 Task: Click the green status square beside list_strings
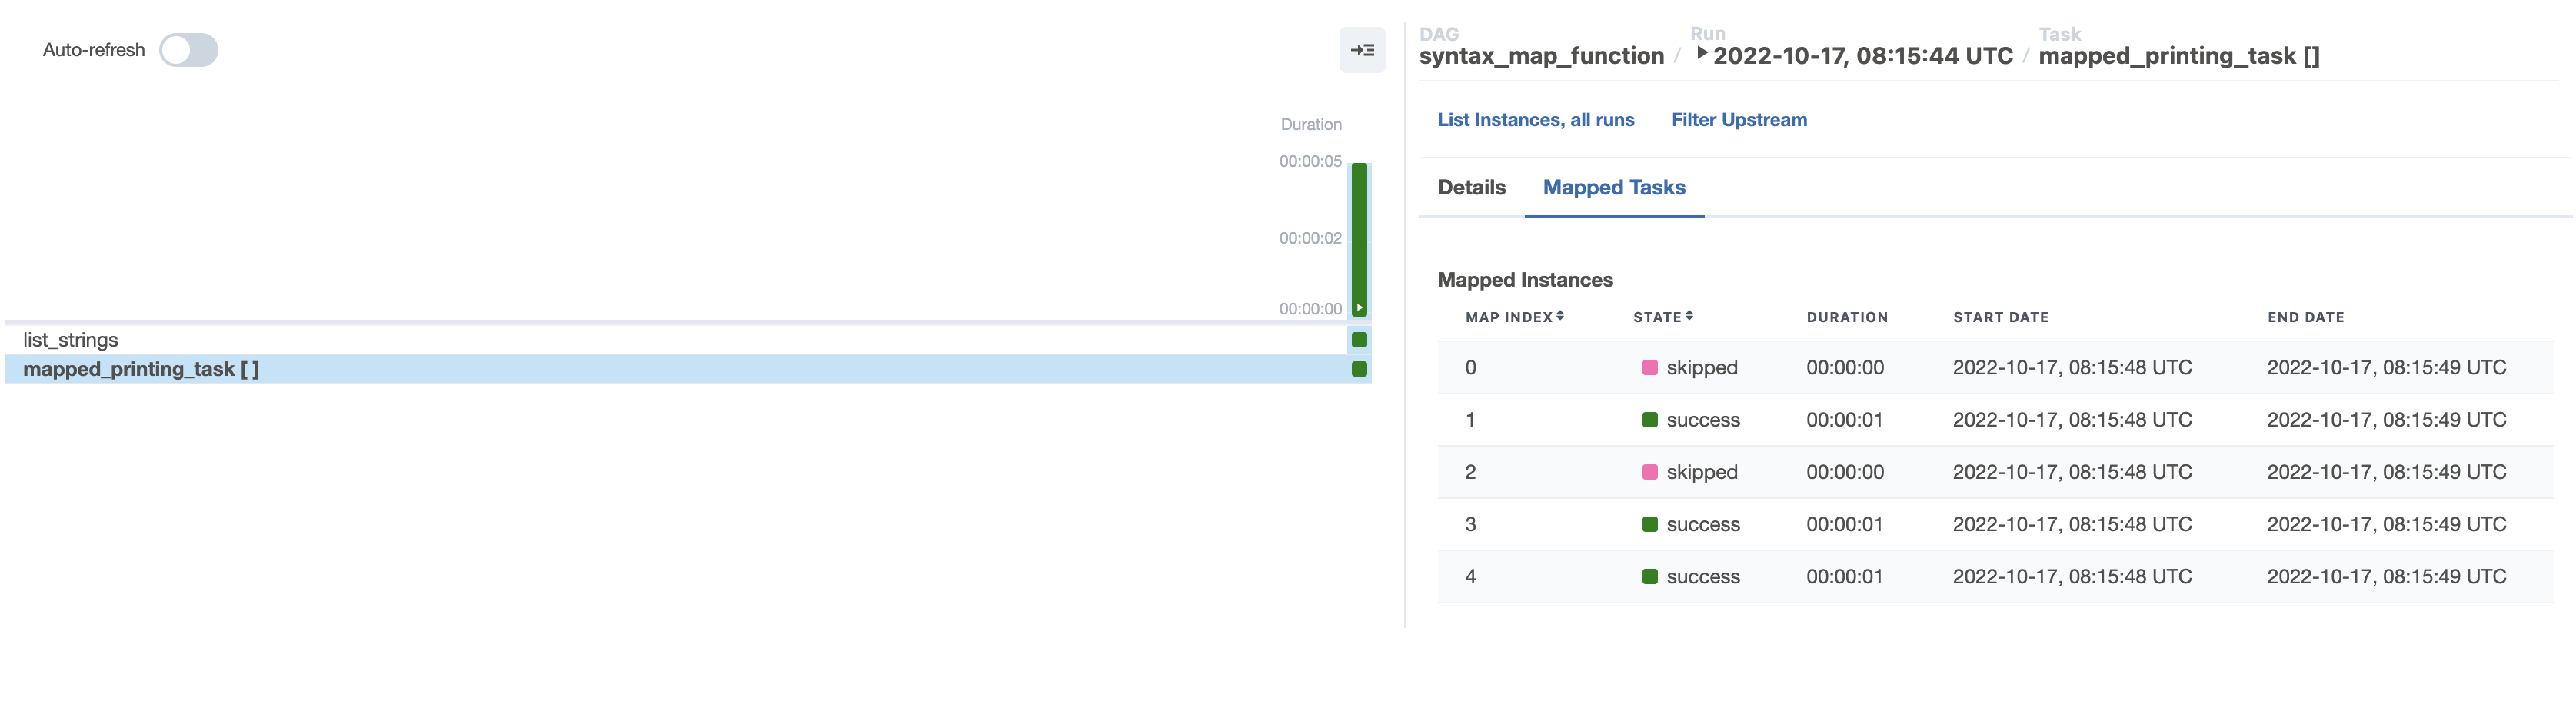(x=1359, y=340)
